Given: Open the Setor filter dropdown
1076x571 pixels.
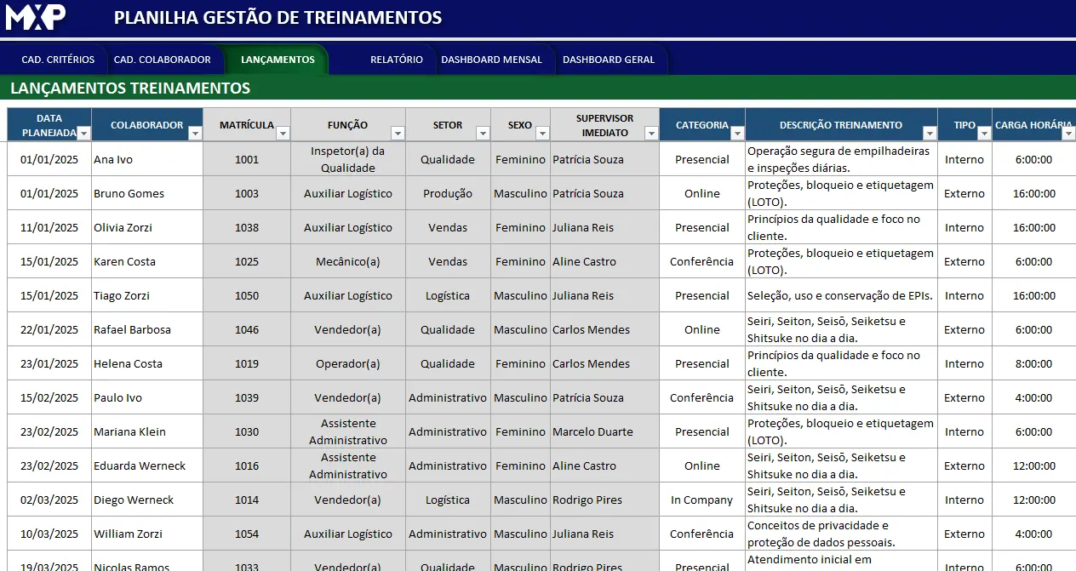Looking at the screenshot, I should (483, 133).
